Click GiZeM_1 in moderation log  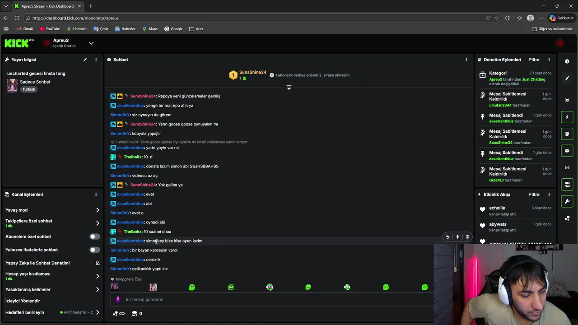[x=496, y=180]
